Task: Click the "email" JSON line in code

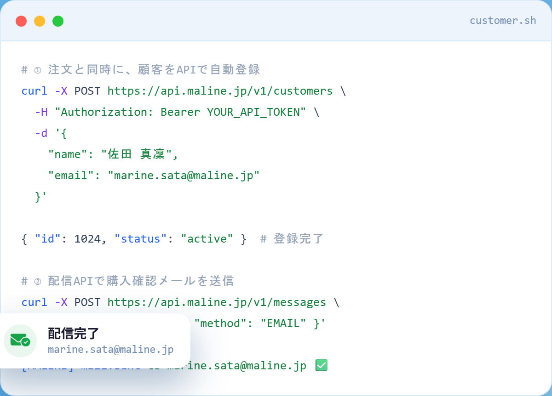Action: pyautogui.click(x=154, y=175)
